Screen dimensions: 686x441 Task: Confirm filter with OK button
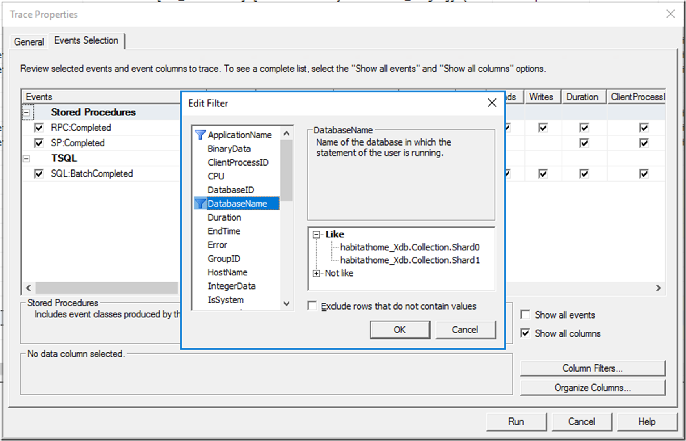click(x=399, y=330)
